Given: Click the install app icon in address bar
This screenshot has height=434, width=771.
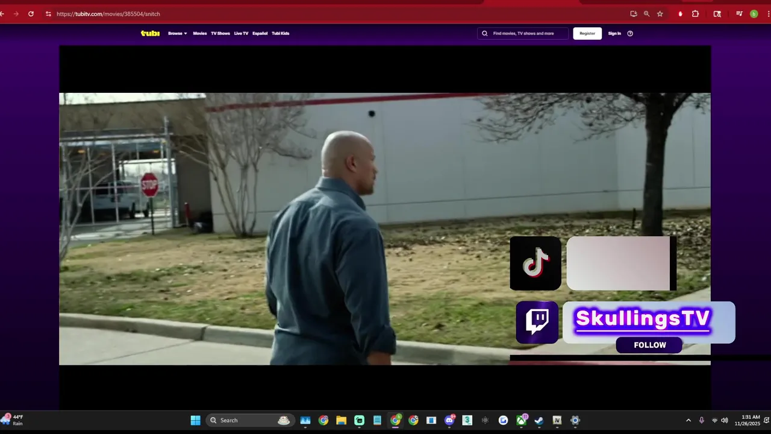Looking at the screenshot, I should click(x=634, y=14).
